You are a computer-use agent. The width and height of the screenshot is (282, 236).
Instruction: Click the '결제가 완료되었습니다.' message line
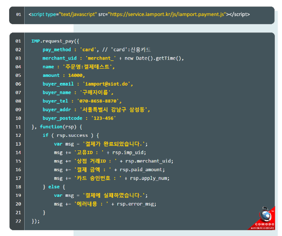[x=101, y=144]
